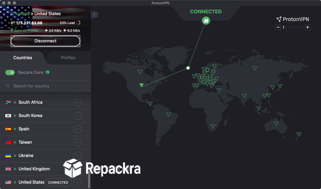Click the India server marker on map

click(244, 96)
